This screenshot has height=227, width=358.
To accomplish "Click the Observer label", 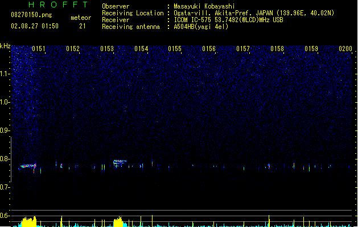I will point(116,6).
